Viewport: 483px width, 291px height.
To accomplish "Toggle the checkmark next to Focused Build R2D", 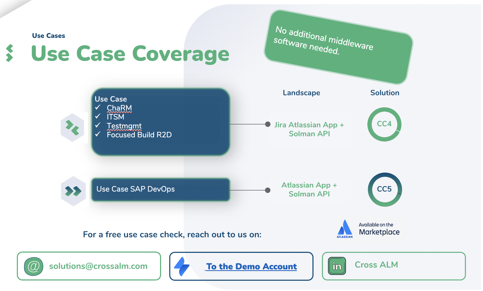I will pos(98,135).
